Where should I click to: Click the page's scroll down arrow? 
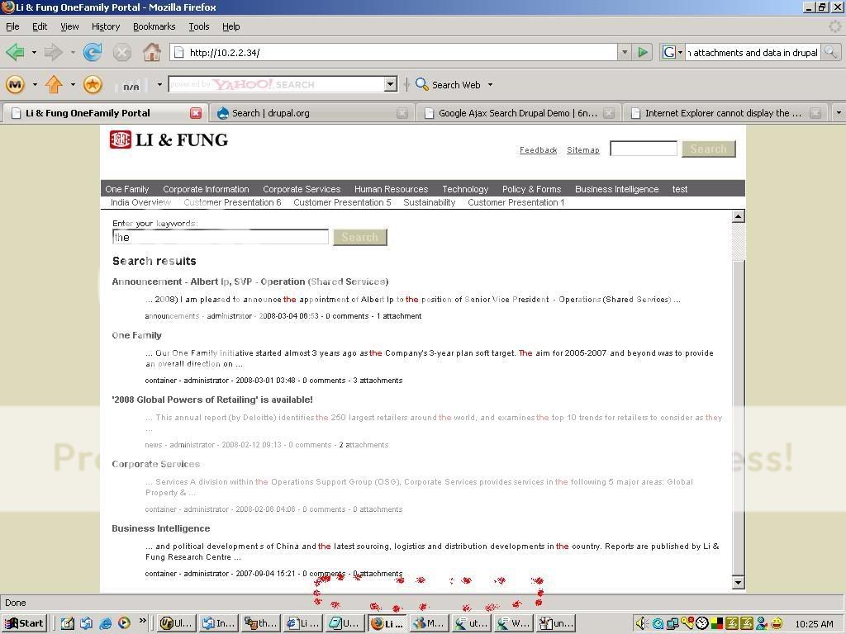click(x=738, y=583)
